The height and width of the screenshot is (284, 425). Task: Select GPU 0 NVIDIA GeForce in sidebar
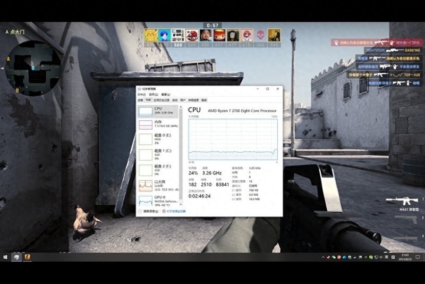[x=158, y=201]
